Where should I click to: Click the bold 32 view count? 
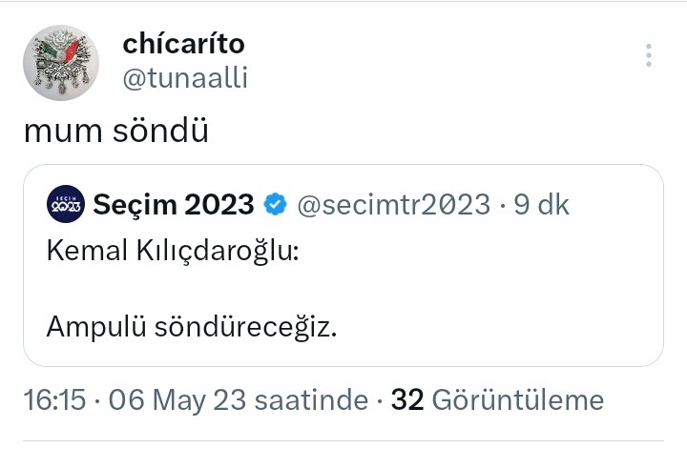coord(407,399)
